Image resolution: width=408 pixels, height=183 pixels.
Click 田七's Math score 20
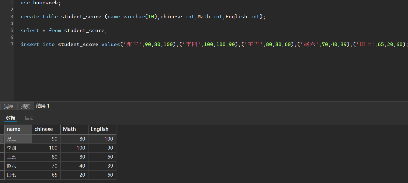pos(75,175)
